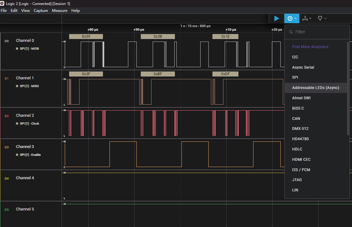
Task: Click the D4 channel color tag
Action: (x=7, y=179)
